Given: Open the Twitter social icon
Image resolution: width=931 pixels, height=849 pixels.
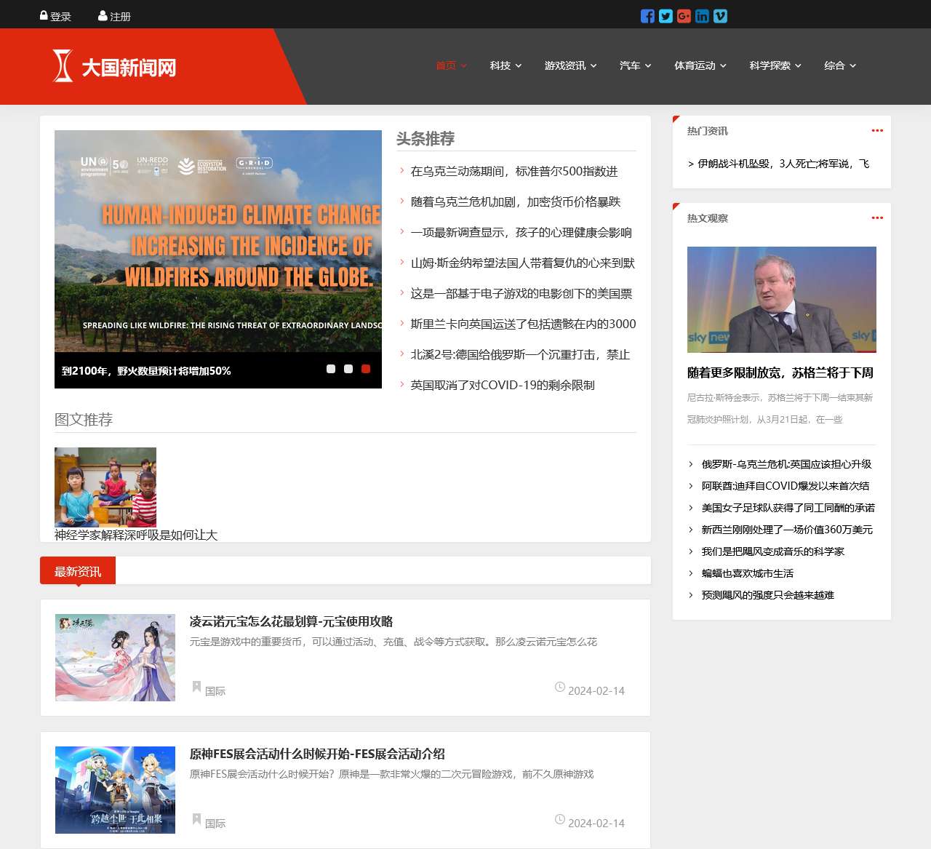Looking at the screenshot, I should (x=665, y=15).
